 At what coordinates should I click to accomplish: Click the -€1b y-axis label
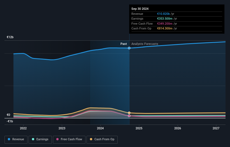point(10,121)
